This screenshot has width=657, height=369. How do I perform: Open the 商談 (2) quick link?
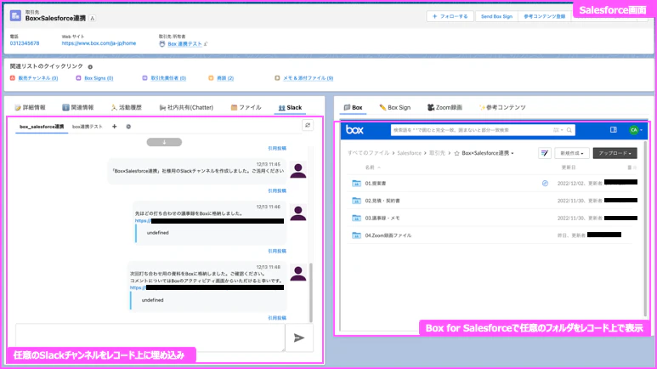coord(225,78)
